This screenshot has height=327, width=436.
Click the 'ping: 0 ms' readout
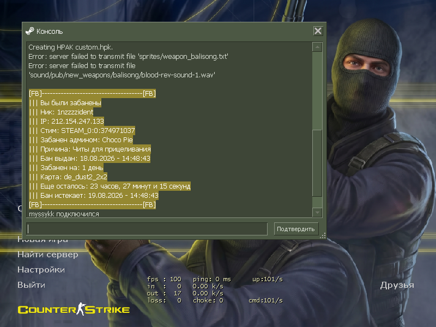click(212, 279)
